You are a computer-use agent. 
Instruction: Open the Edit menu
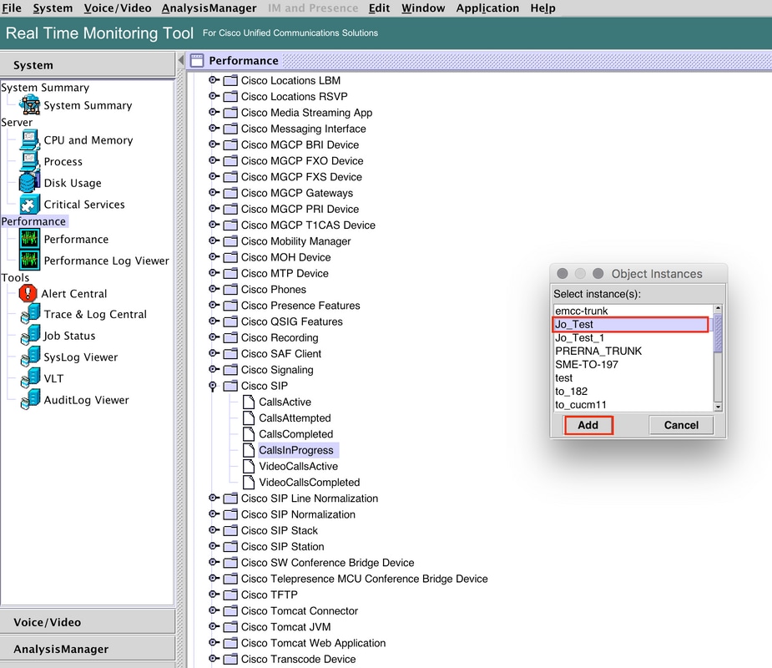point(379,8)
